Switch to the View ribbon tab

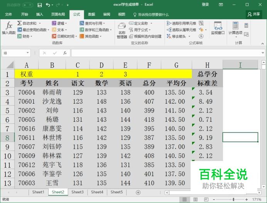(x=122, y=15)
